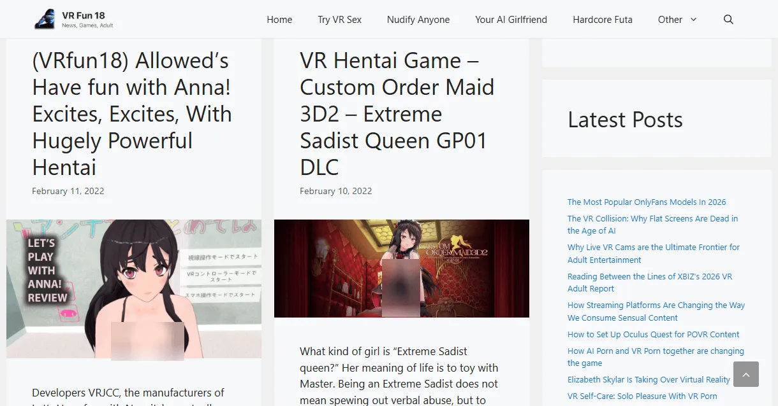Open the Custom Order Maid 3D2 post title
The width and height of the screenshot is (778, 406).
(x=397, y=114)
